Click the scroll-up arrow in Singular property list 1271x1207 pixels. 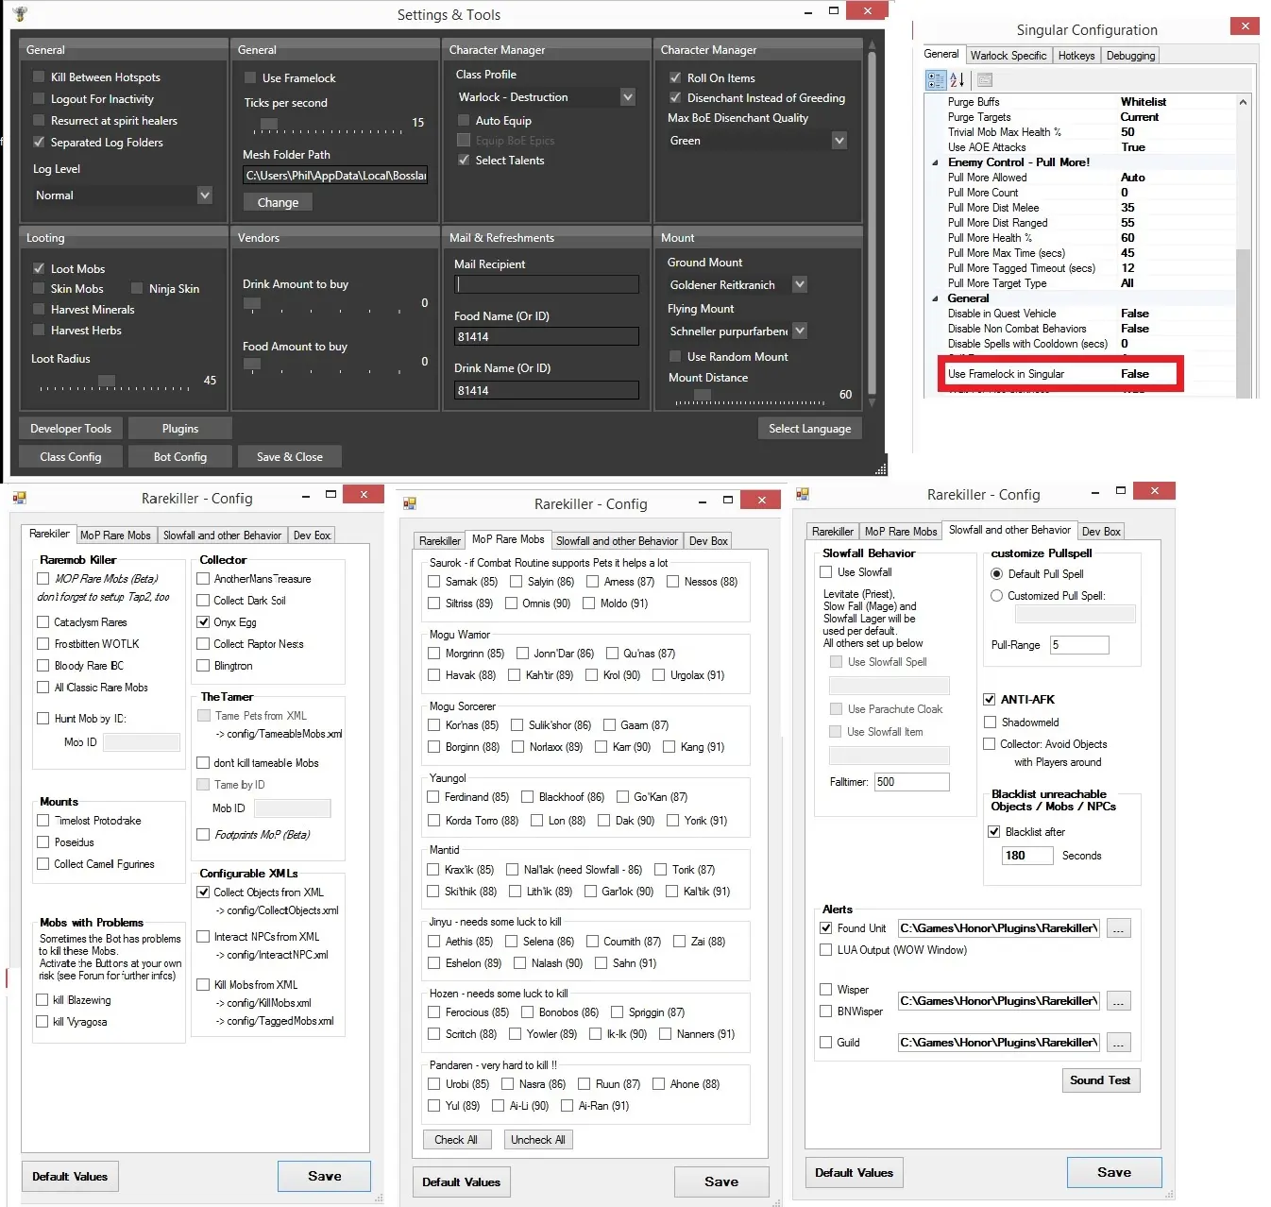pyautogui.click(x=1243, y=102)
